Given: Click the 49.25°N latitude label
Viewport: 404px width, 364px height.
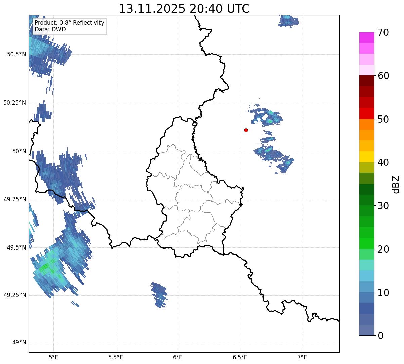Looking at the screenshot, I should point(15,295).
